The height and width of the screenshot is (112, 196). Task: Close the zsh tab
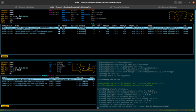pos(141,7)
